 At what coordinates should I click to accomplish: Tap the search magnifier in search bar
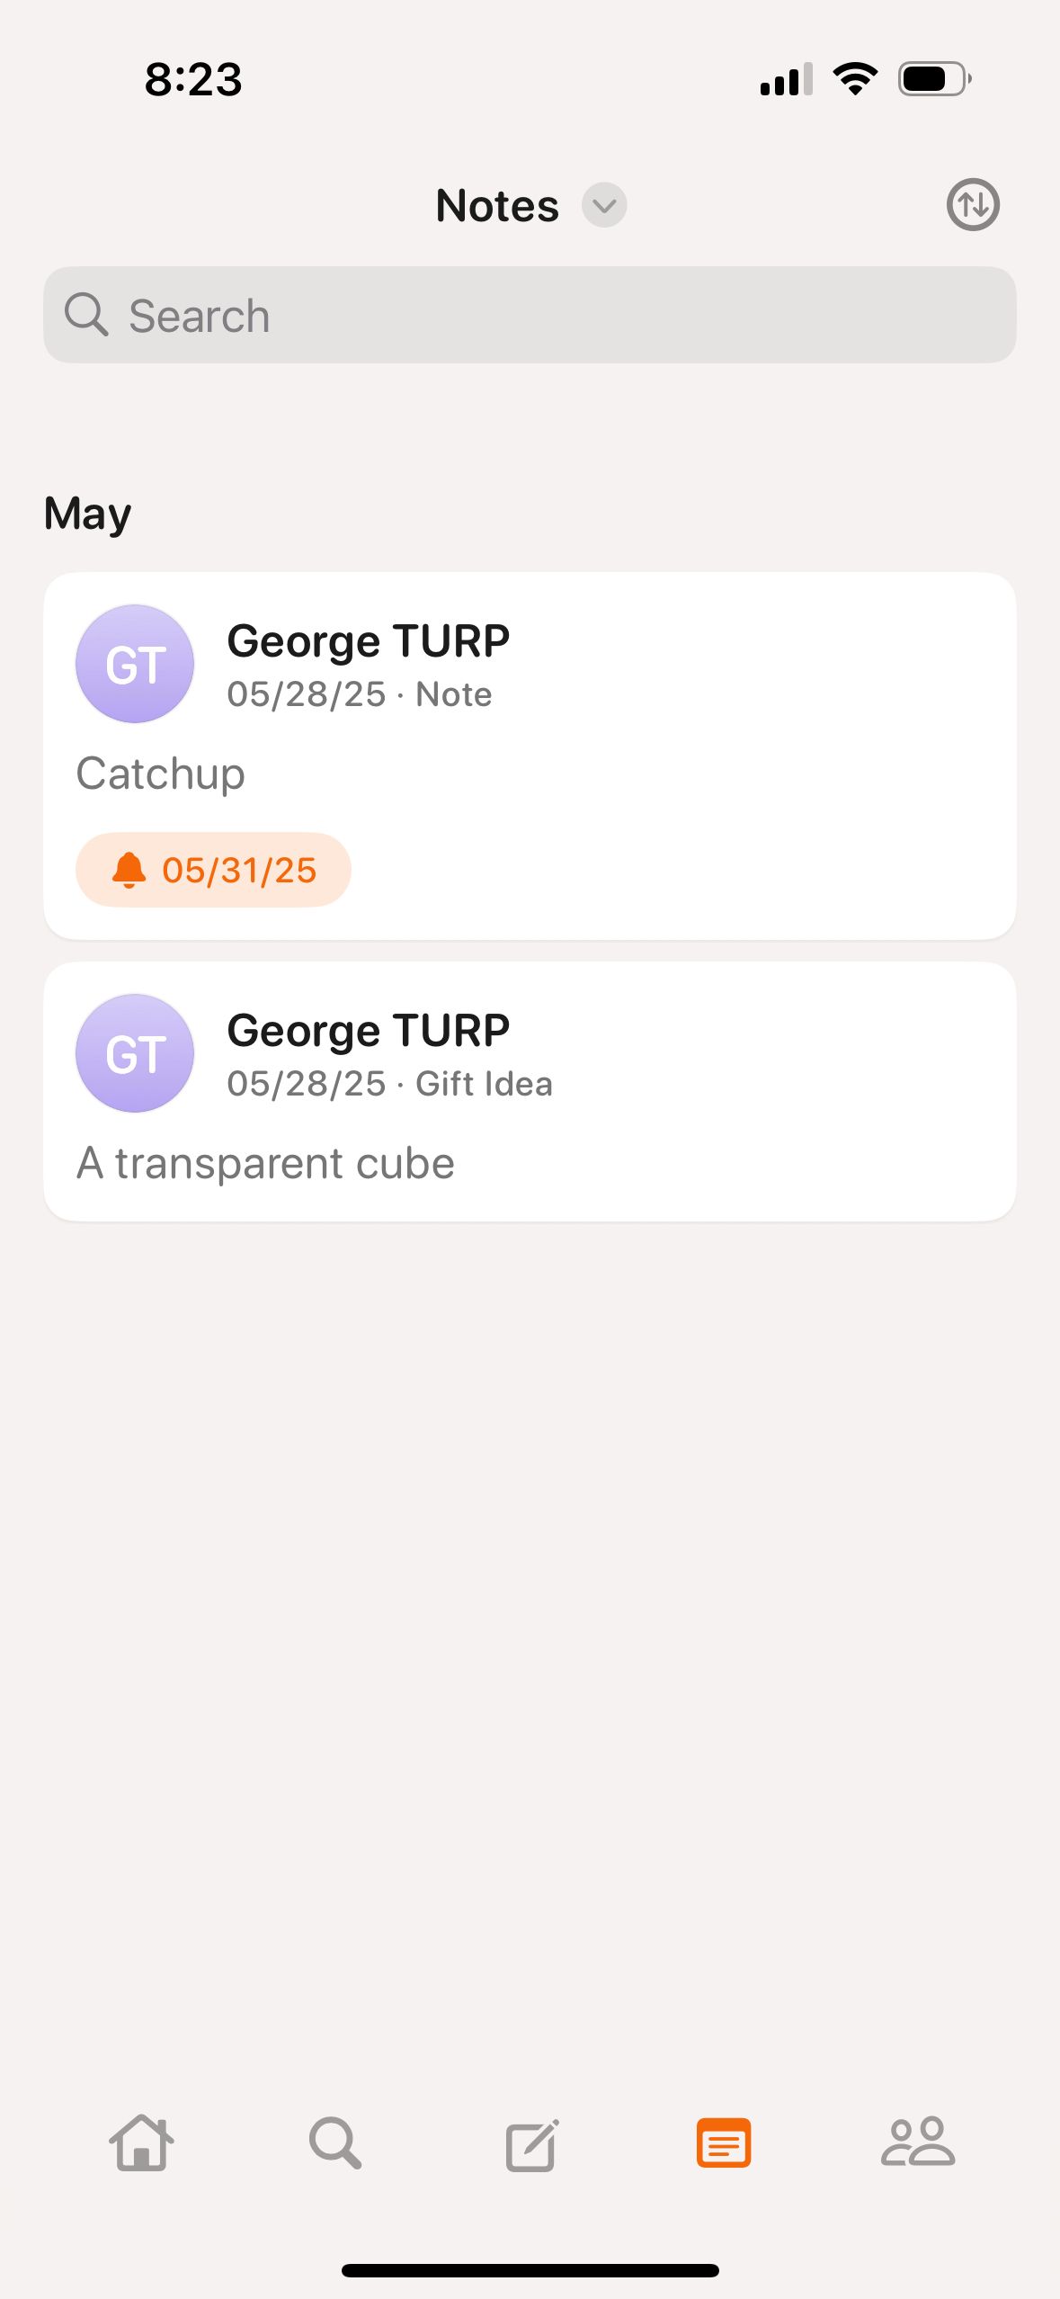pos(86,315)
